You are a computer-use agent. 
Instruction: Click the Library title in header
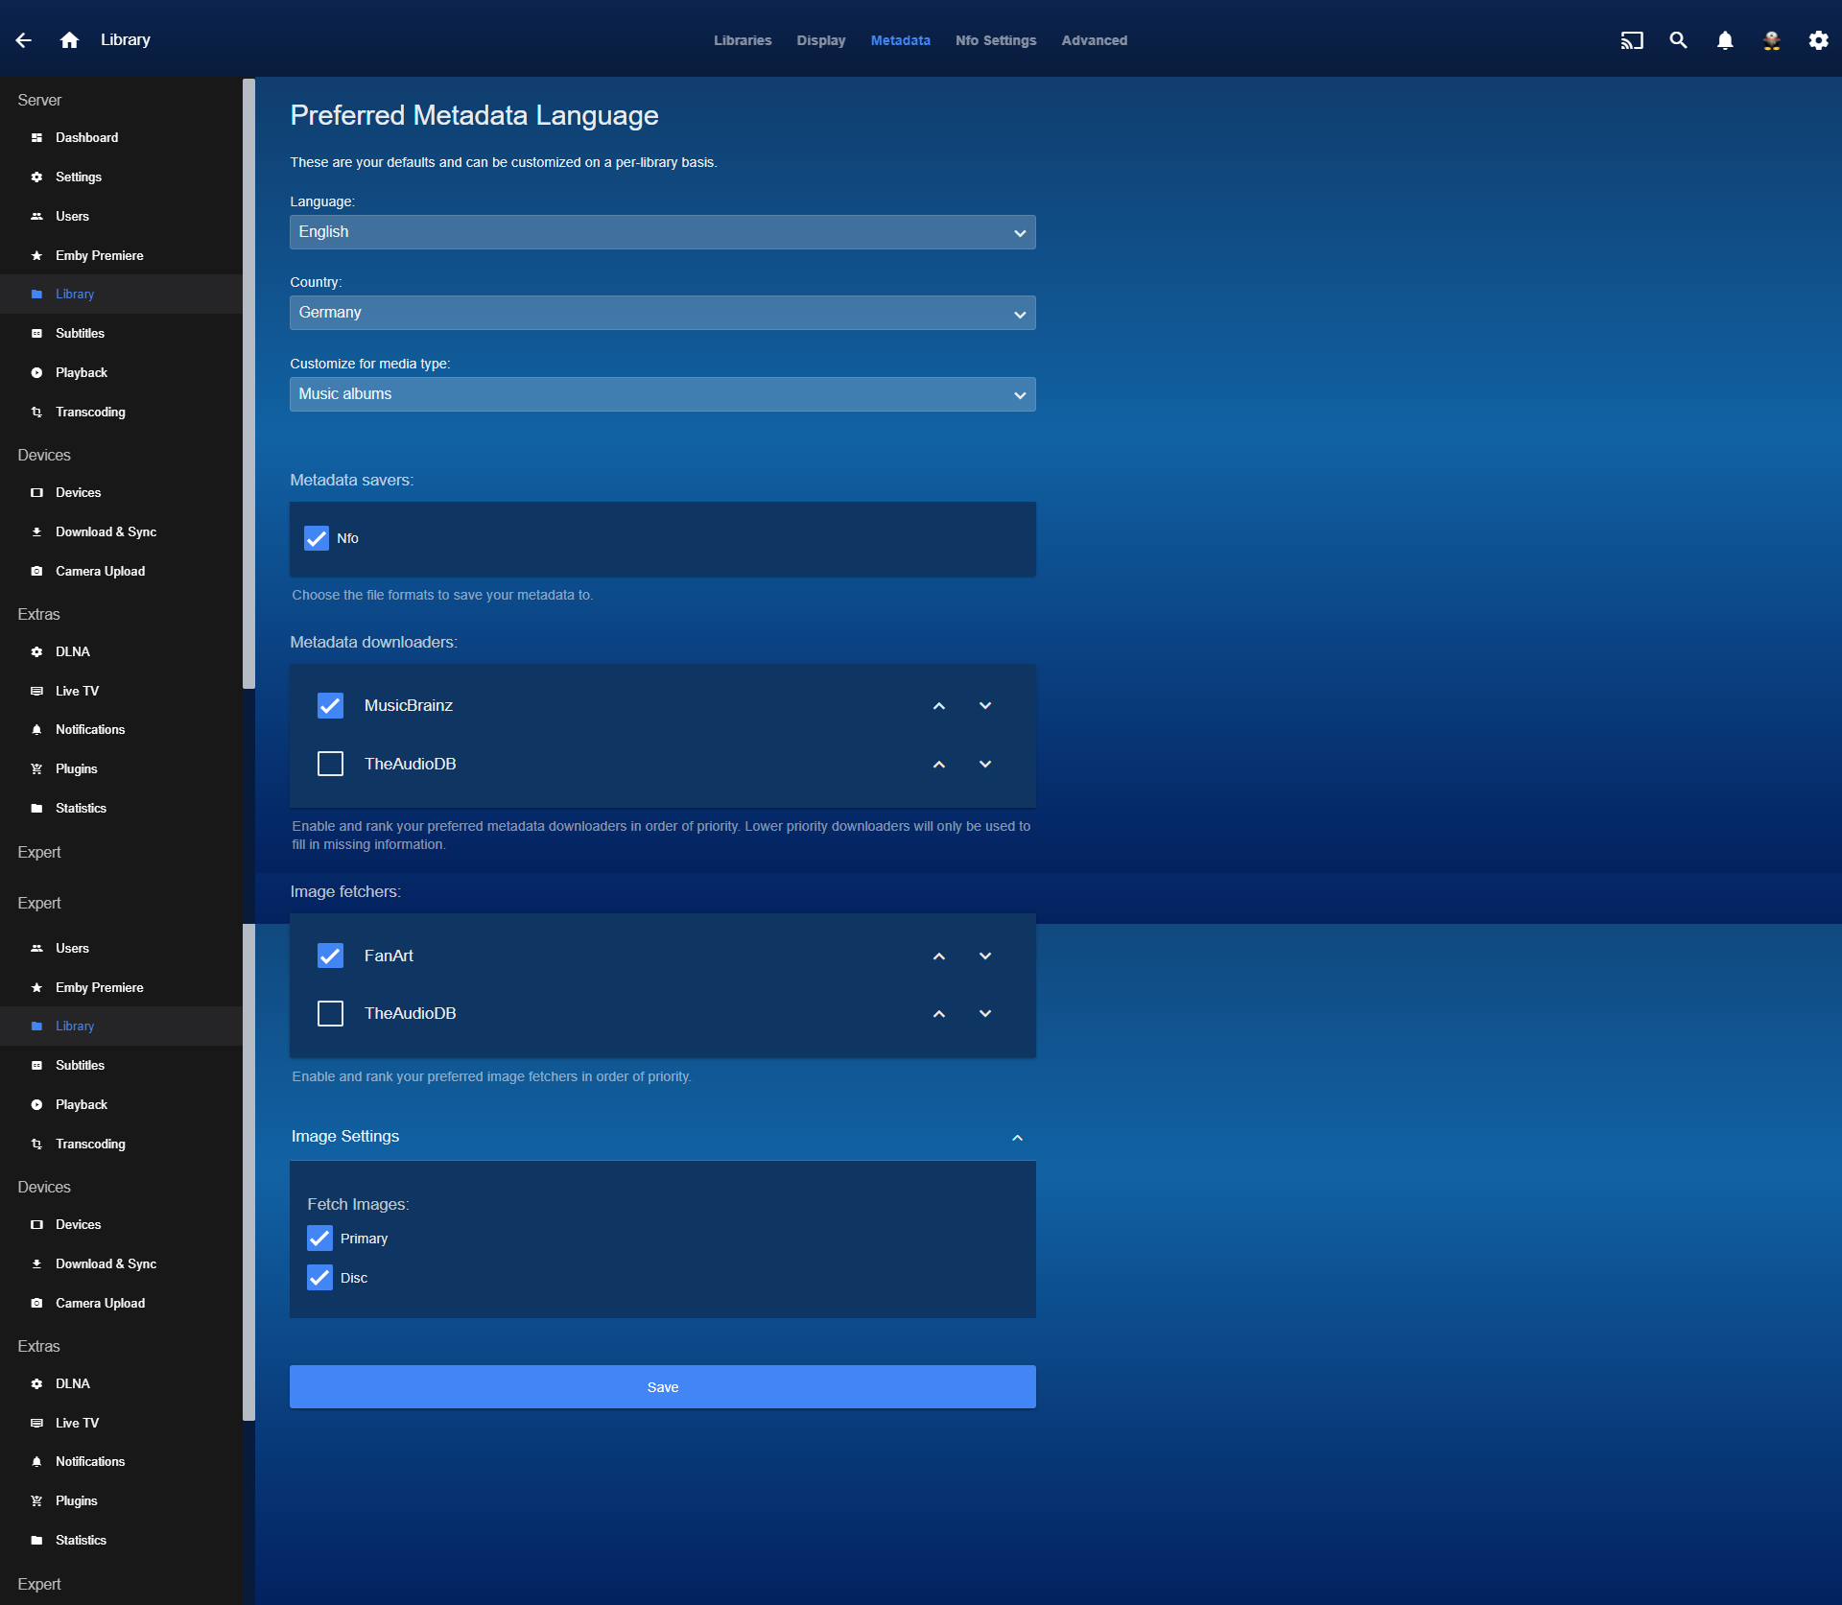click(x=126, y=40)
